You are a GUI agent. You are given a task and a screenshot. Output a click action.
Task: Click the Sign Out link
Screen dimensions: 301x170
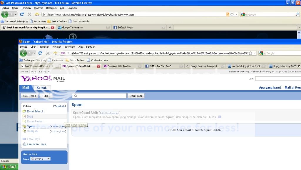click(x=281, y=71)
